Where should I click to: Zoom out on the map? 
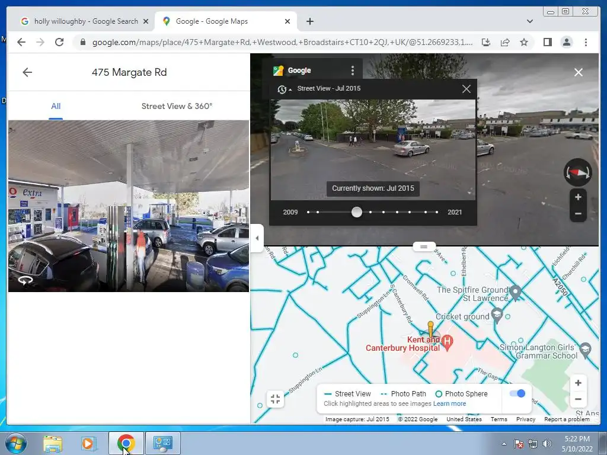[x=578, y=399]
